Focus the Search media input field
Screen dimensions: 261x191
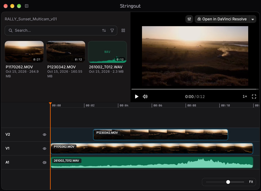tap(61, 31)
